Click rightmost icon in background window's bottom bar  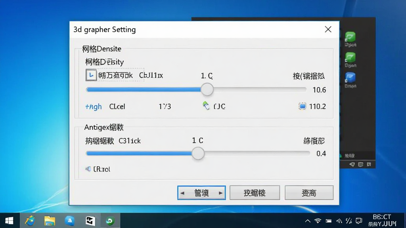tap(369, 164)
